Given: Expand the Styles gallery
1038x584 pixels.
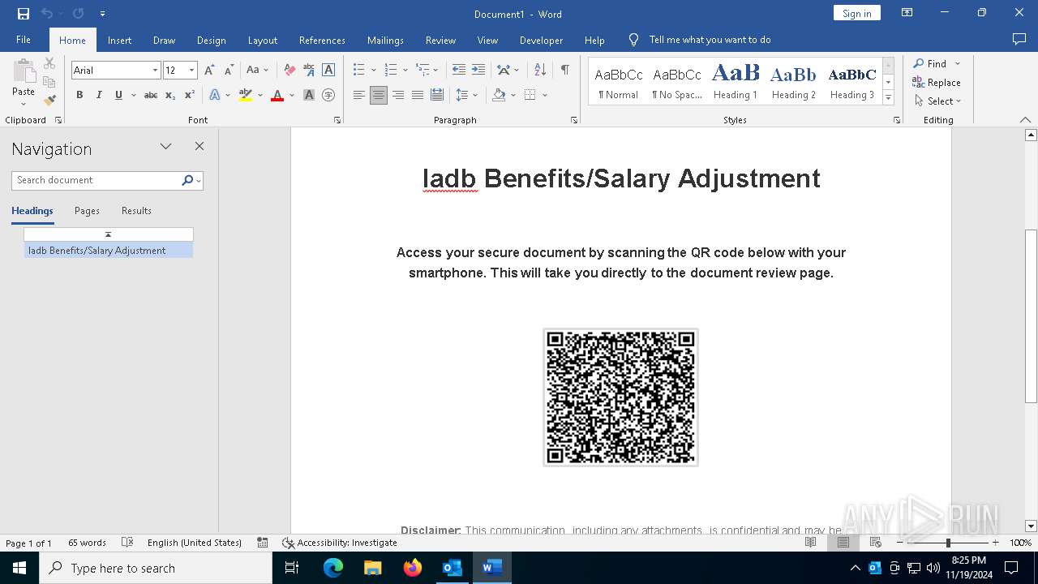Looking at the screenshot, I should pos(888,98).
